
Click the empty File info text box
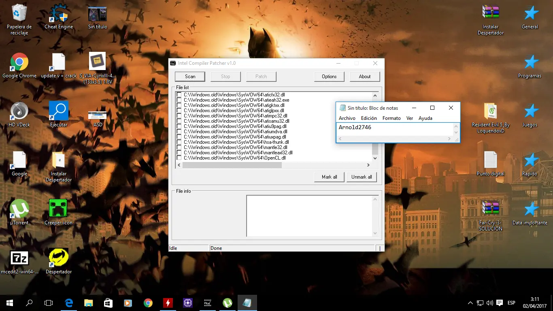[309, 216]
